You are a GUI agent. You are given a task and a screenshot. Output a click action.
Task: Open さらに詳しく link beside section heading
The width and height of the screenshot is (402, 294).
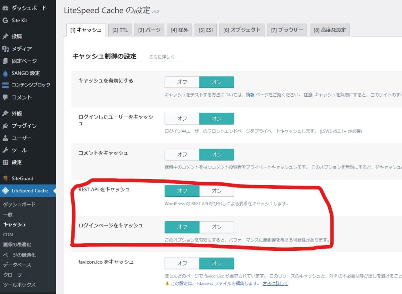[x=161, y=57]
